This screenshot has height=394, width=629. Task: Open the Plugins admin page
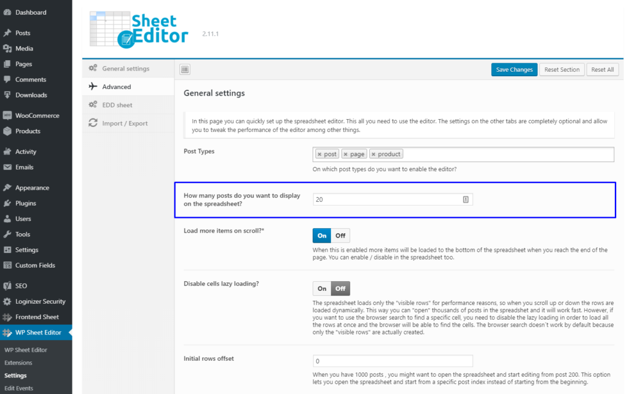click(x=26, y=203)
